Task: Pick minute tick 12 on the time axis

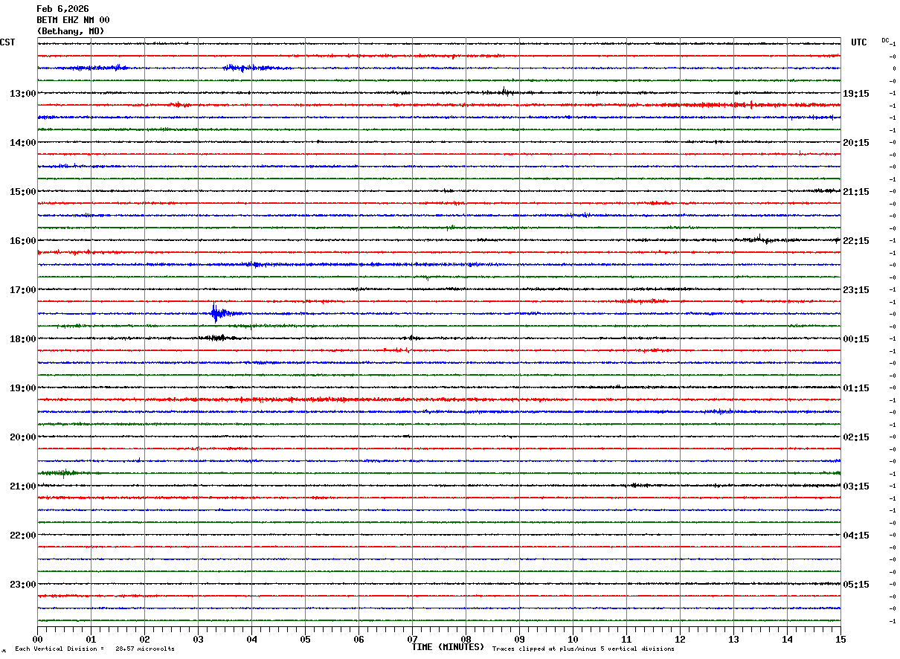Action: tap(680, 638)
